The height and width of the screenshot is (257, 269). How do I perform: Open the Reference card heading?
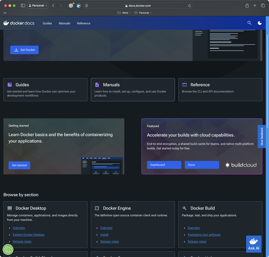[x=200, y=85]
